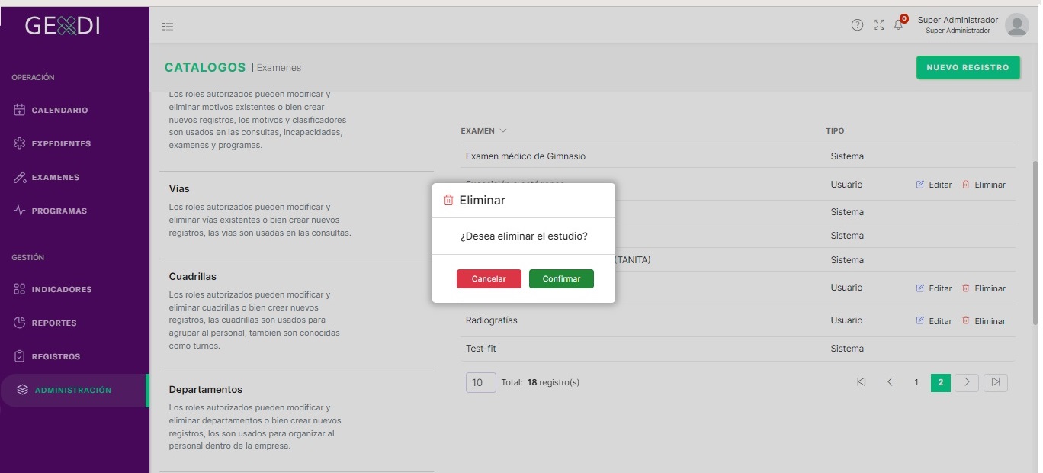Screen dimensions: 1043x473
Task: Click the NUEVO REGISTRO button
Action: pyautogui.click(x=968, y=67)
